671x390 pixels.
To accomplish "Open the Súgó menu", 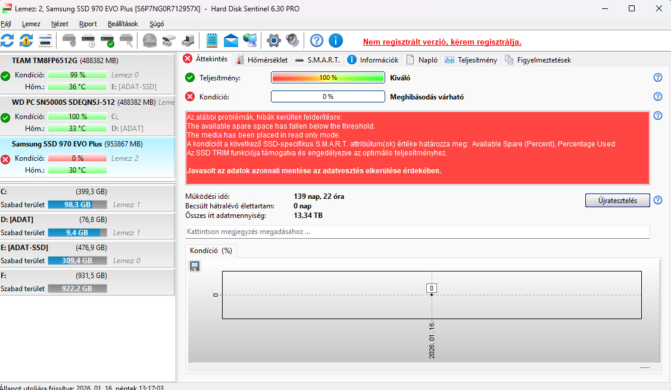I will click(157, 24).
